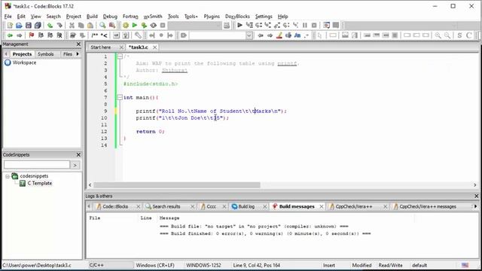Click the Paste clipboard icon

[x=90, y=26]
